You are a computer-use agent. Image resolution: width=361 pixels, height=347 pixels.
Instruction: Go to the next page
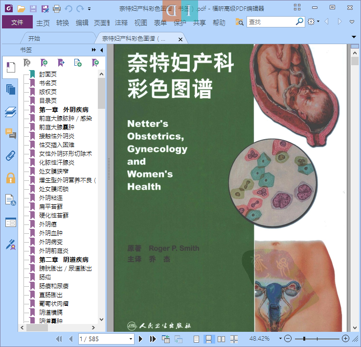pyautogui.click(x=140, y=339)
